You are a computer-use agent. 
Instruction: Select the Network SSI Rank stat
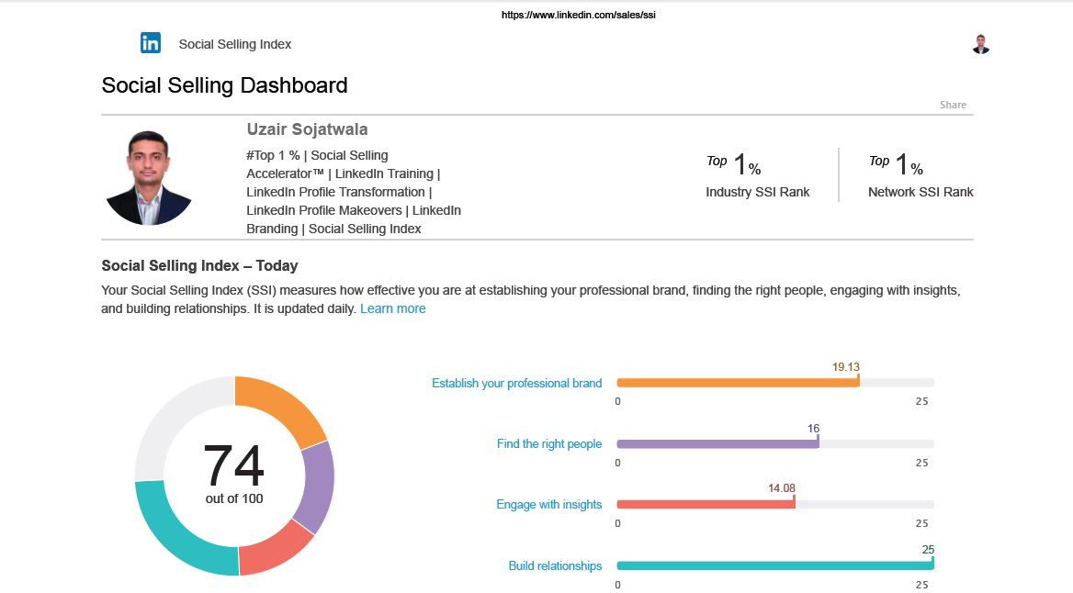click(920, 174)
